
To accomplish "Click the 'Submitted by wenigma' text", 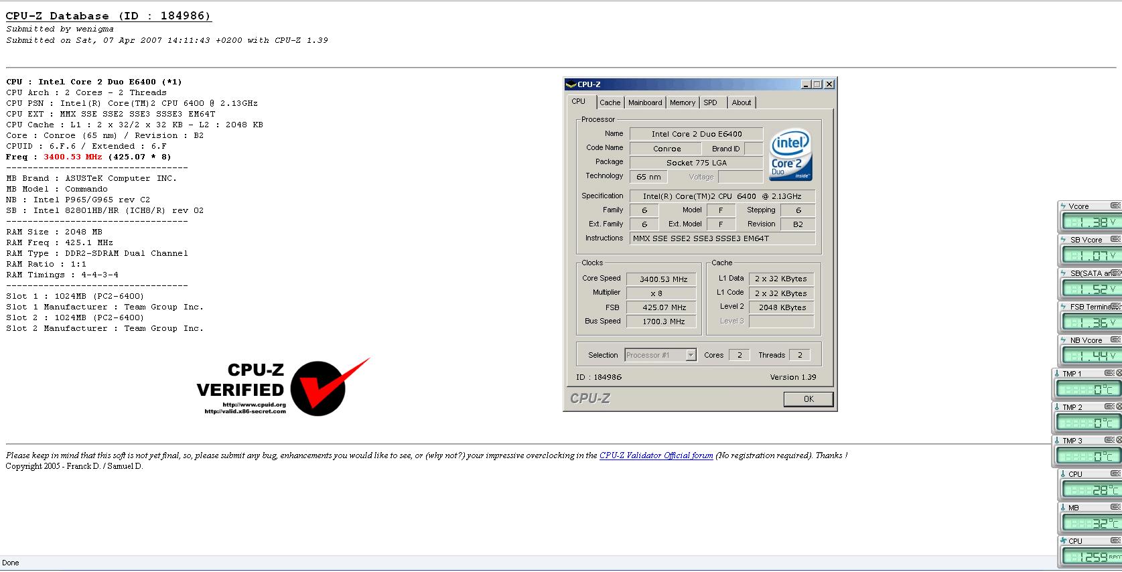I will pos(60,29).
